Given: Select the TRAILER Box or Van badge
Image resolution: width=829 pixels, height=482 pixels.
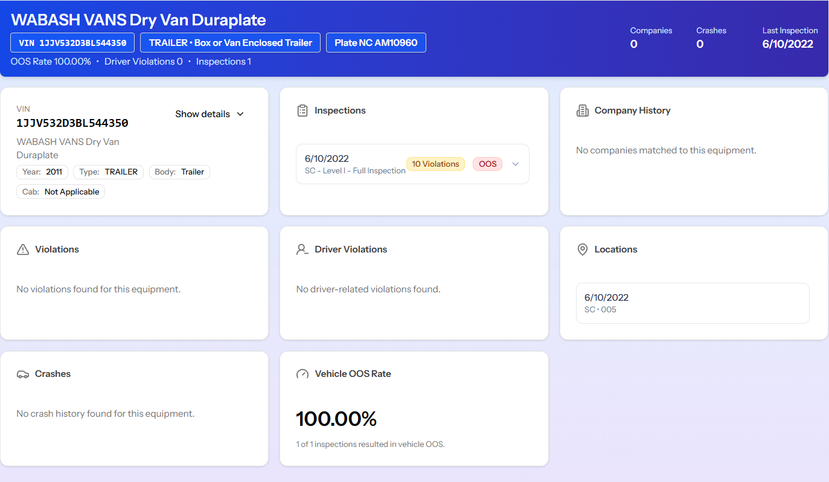Looking at the screenshot, I should click(x=230, y=43).
